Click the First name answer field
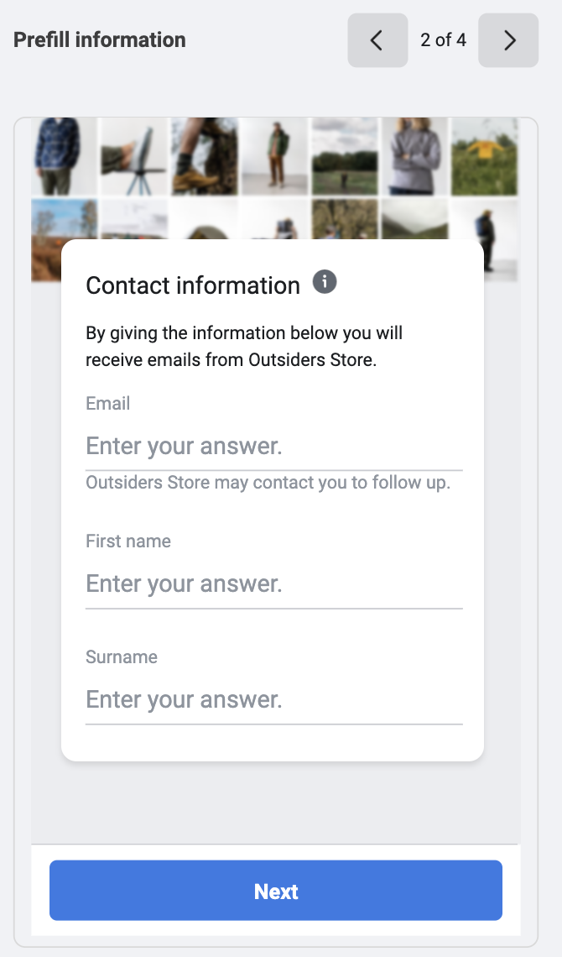 coord(273,584)
